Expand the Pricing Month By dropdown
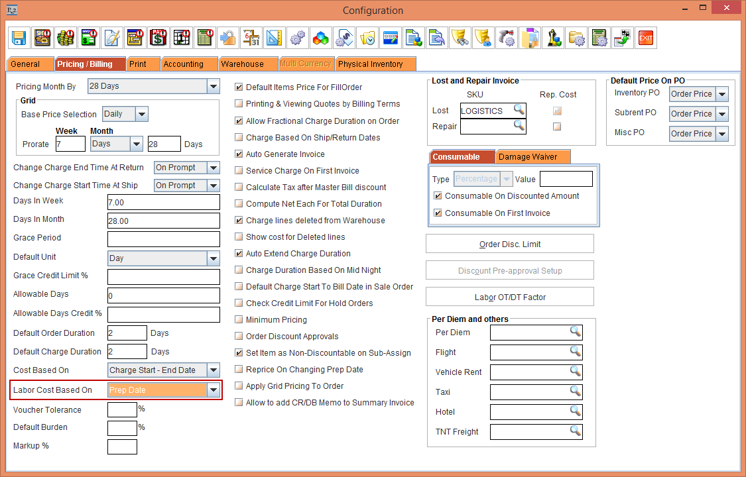Screen dimensions: 746x477 pyautogui.click(x=213, y=86)
